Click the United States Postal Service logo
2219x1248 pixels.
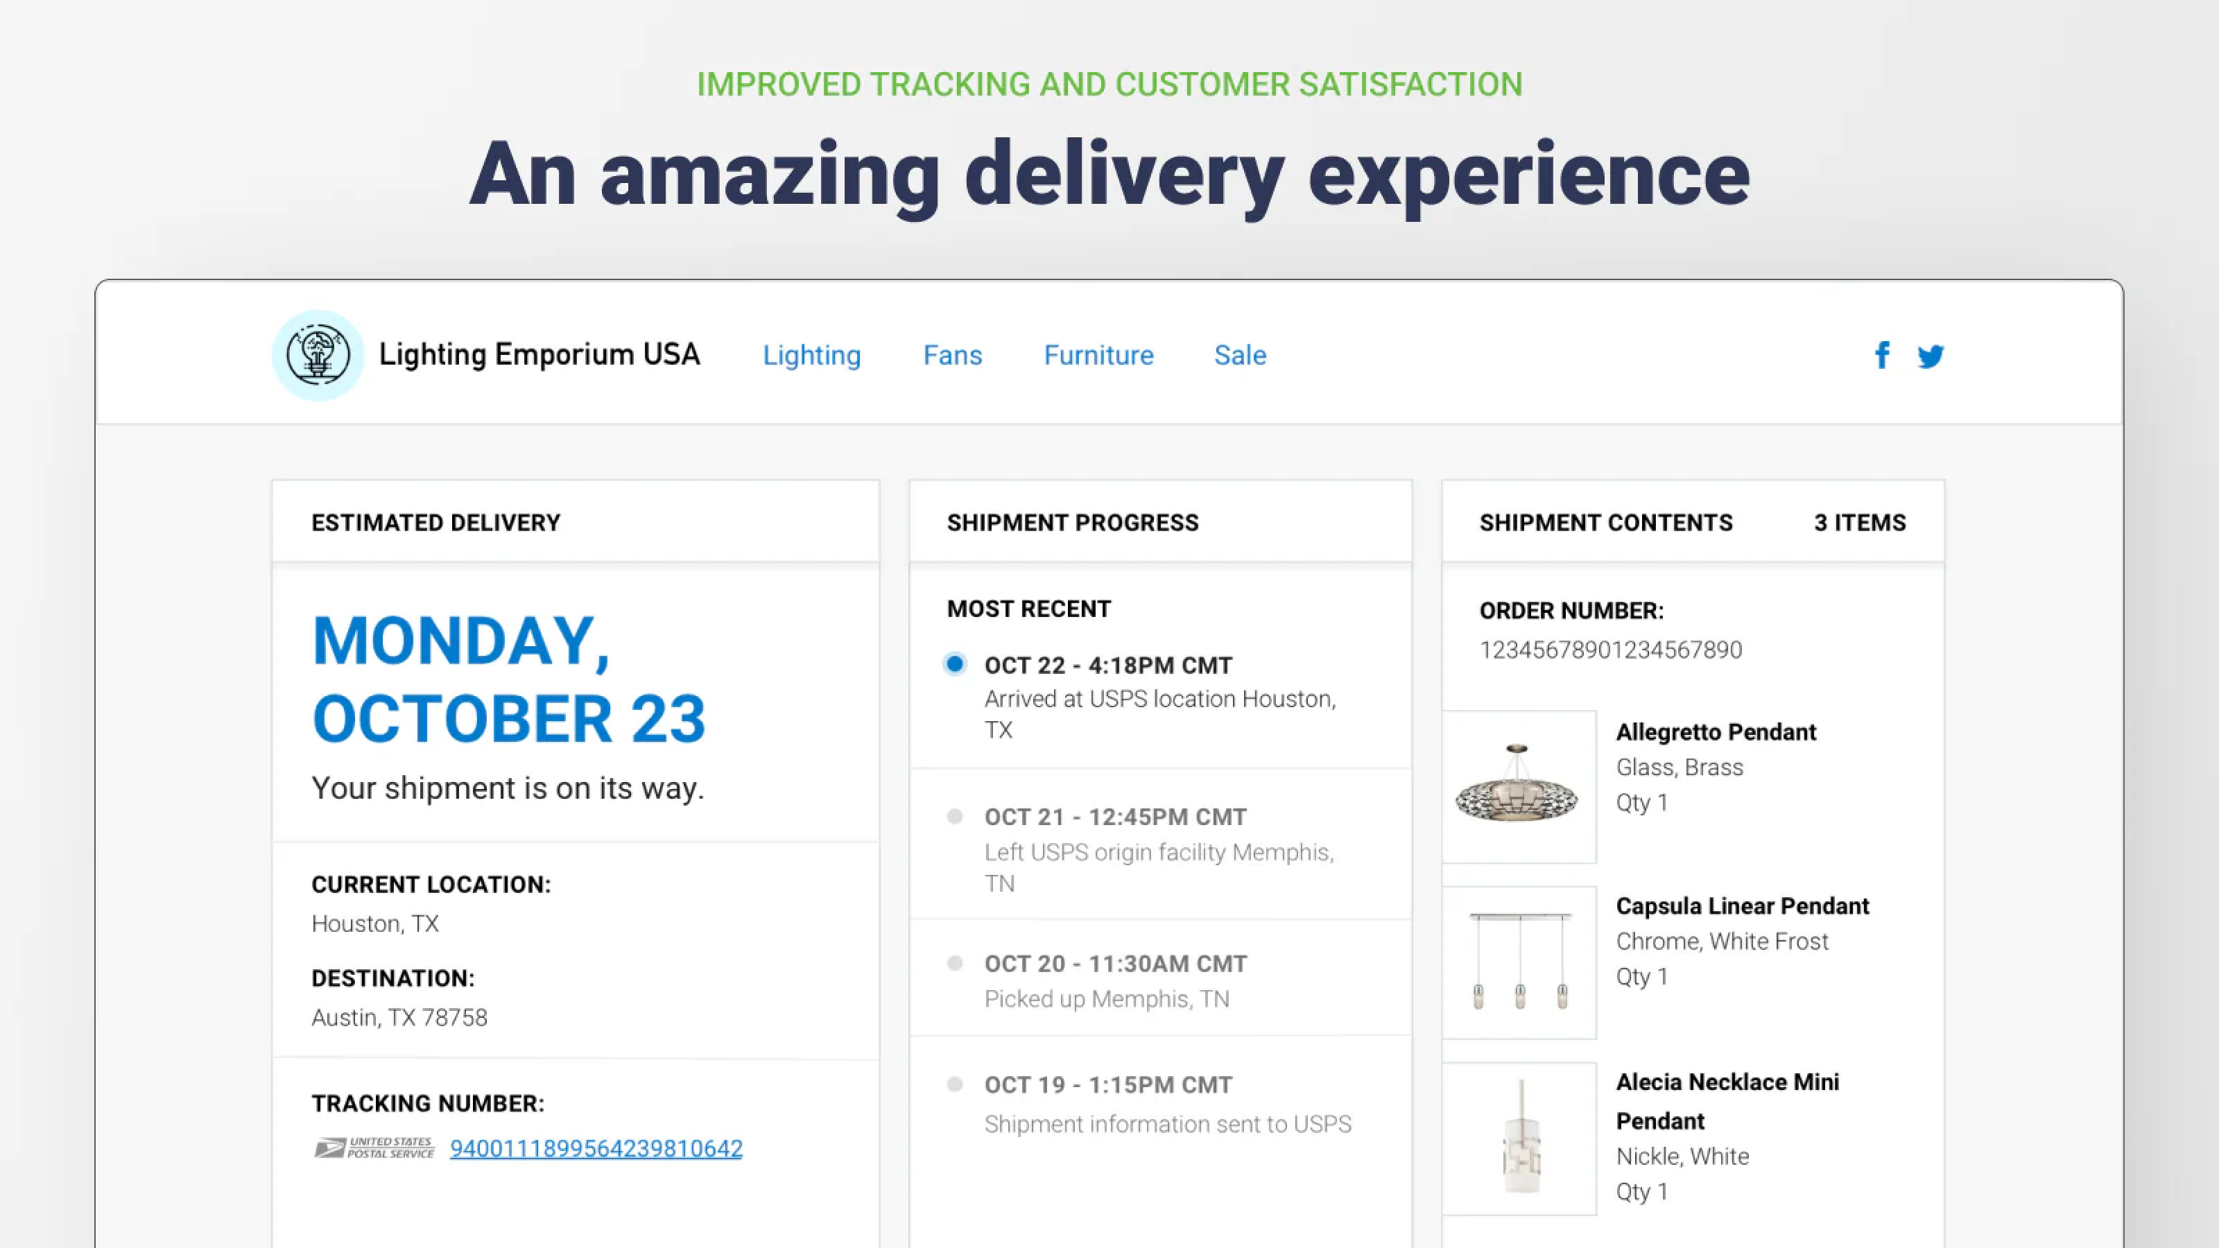pos(374,1147)
